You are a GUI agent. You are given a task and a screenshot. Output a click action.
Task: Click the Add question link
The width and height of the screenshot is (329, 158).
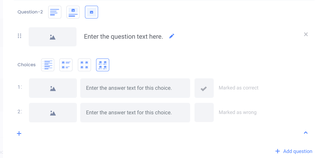coord(294,151)
